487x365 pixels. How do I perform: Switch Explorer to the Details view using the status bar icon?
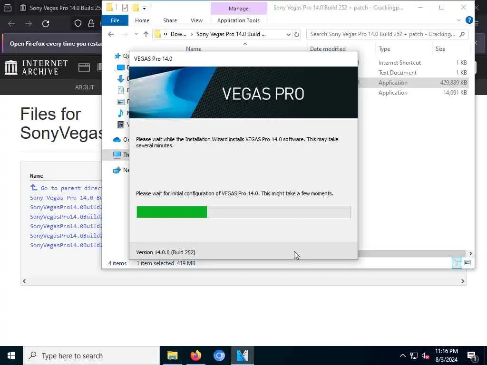(x=457, y=263)
